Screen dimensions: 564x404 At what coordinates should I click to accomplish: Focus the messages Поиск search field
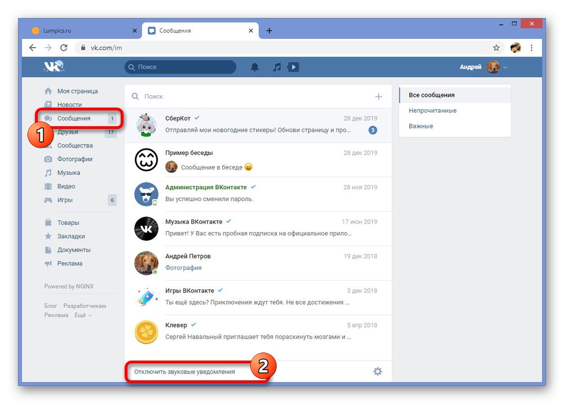[252, 97]
